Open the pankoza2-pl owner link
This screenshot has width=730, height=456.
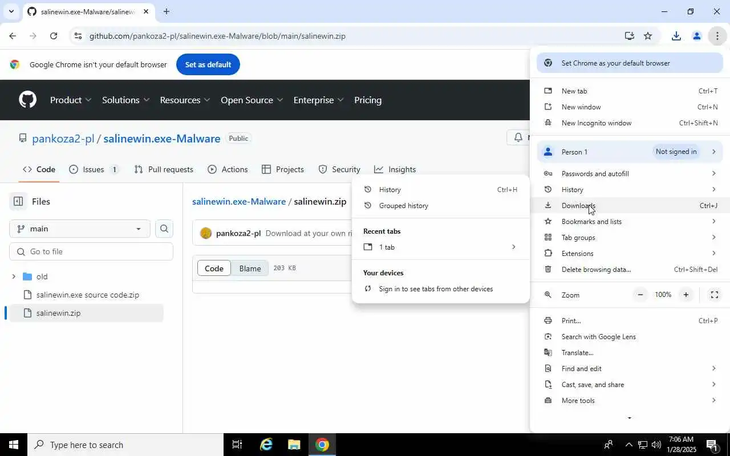[63, 139]
